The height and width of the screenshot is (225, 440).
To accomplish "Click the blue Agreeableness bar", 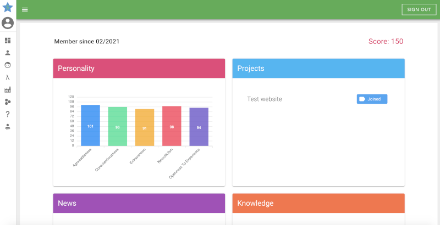I will tap(90, 125).
